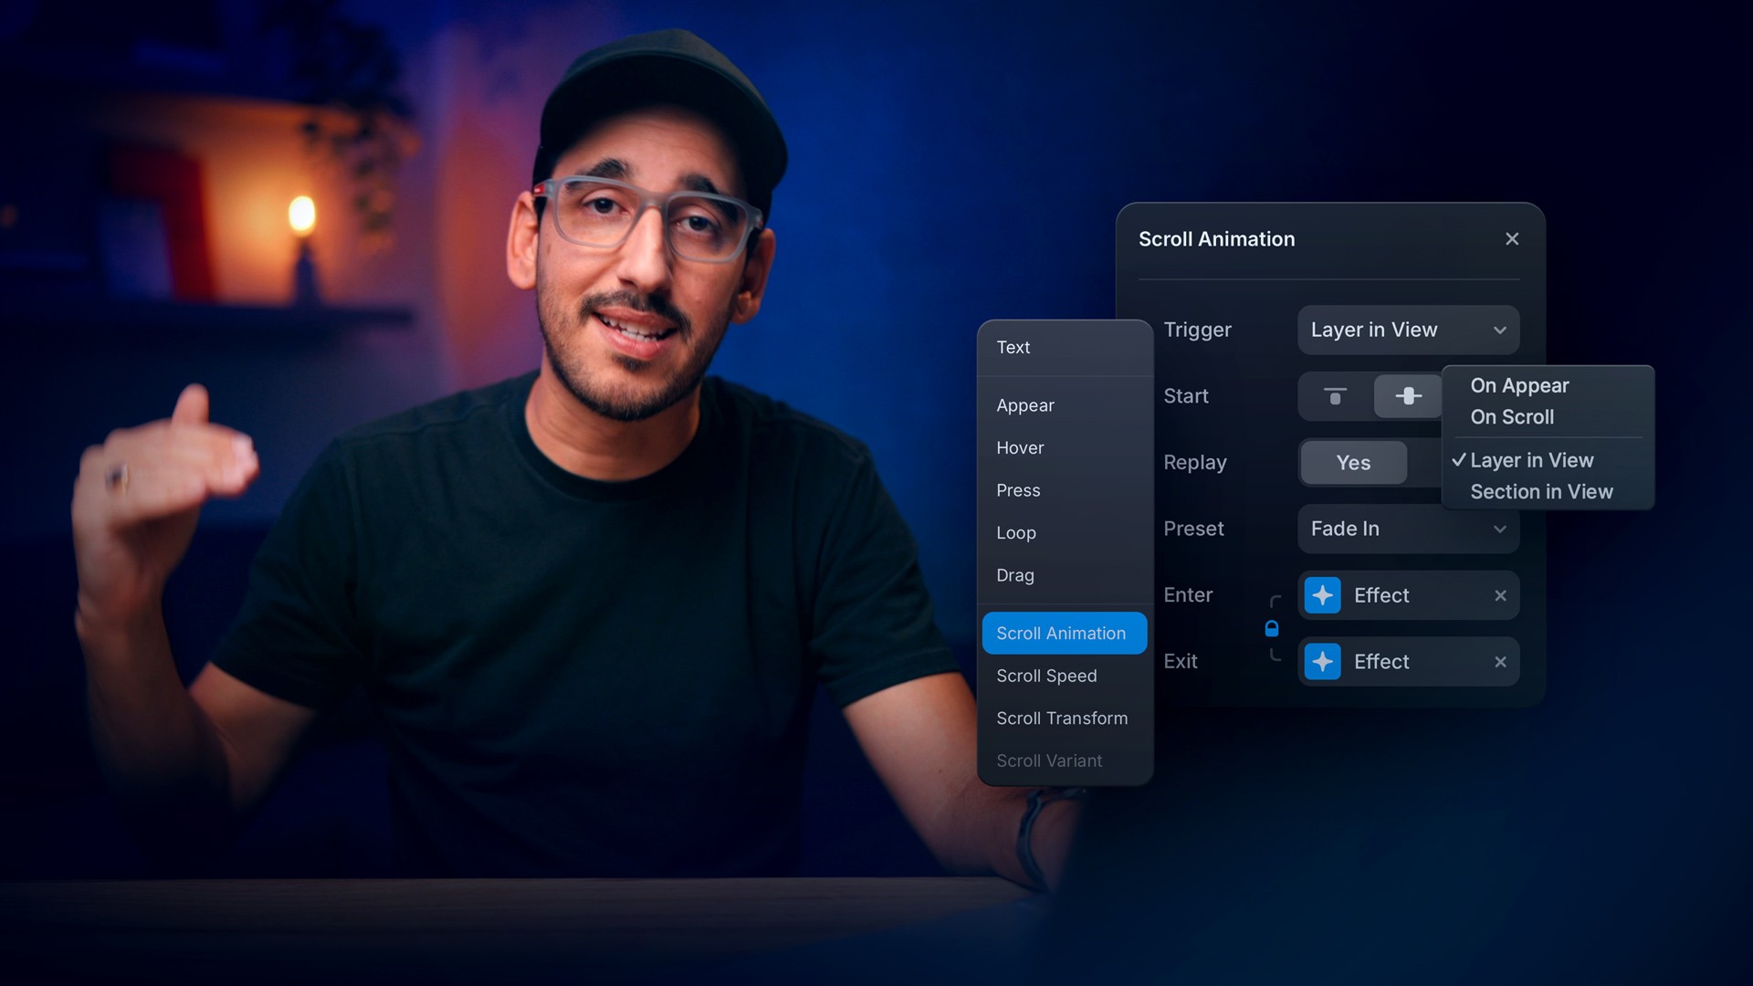1753x986 pixels.
Task: Pick Section in View trigger option
Action: click(1541, 492)
